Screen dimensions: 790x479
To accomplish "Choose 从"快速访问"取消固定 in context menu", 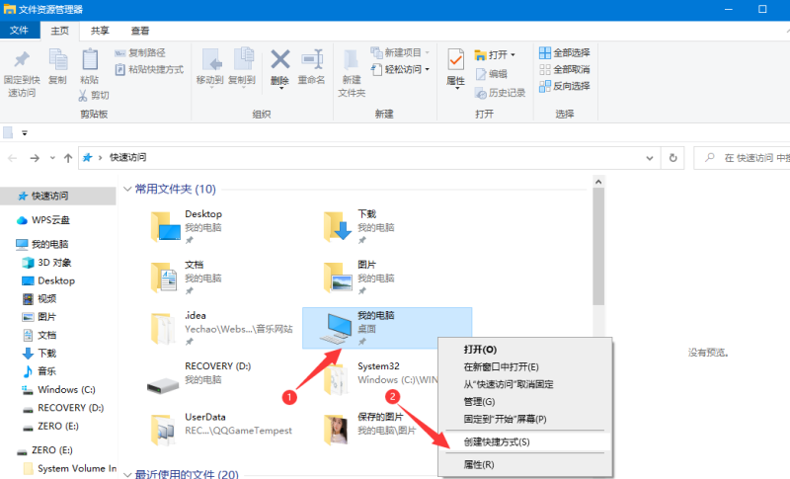I will tap(525, 384).
